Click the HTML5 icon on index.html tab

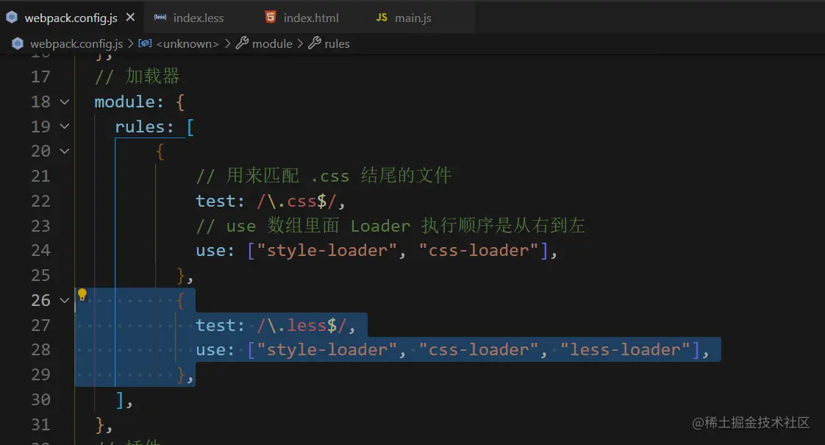(271, 17)
